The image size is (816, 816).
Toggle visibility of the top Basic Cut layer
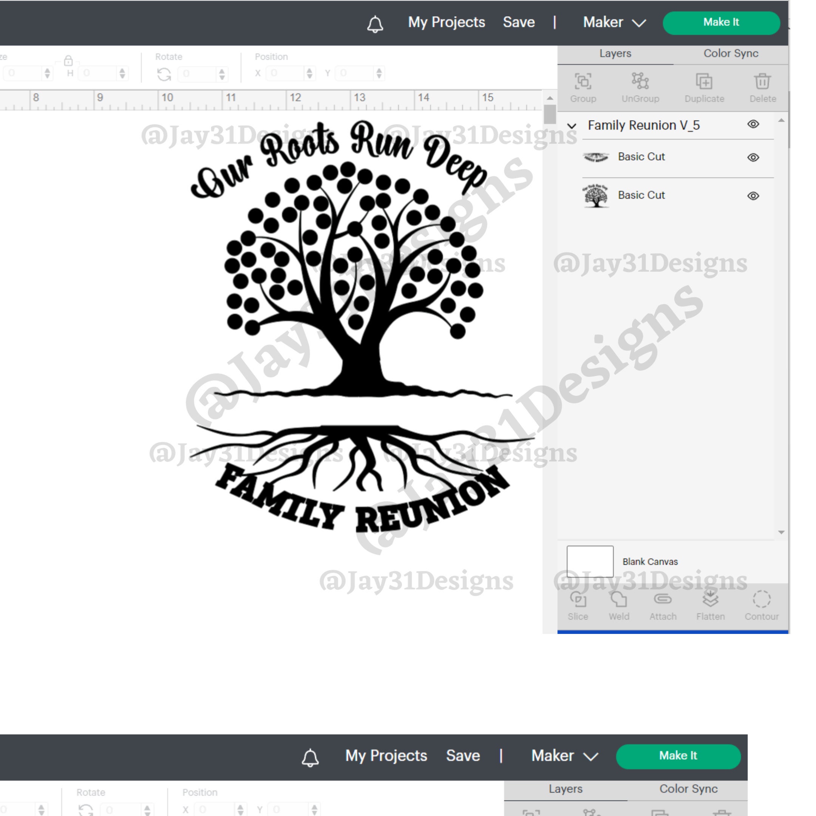(754, 157)
